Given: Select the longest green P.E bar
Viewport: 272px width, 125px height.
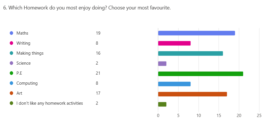Looking at the screenshot, I should [200, 74].
